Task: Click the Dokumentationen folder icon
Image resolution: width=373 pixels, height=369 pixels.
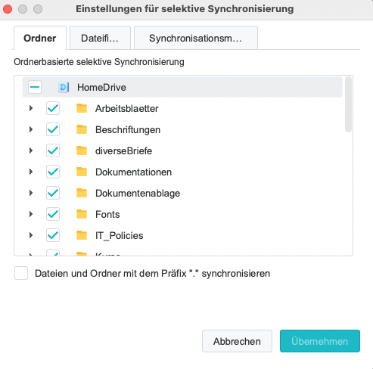Action: point(82,172)
